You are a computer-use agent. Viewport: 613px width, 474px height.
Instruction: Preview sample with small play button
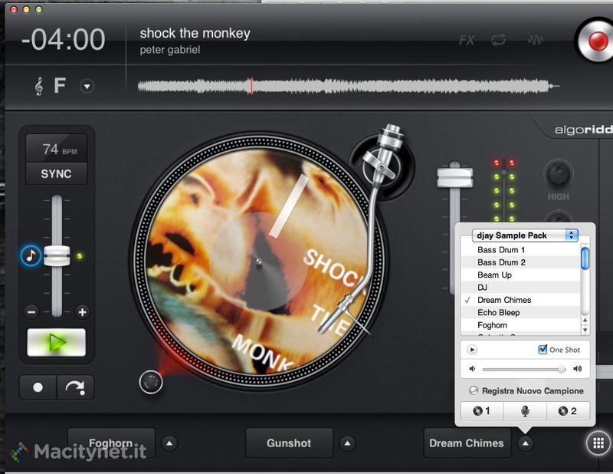[x=472, y=350]
